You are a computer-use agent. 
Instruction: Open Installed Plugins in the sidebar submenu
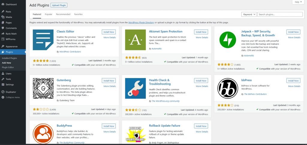tap(9, 58)
